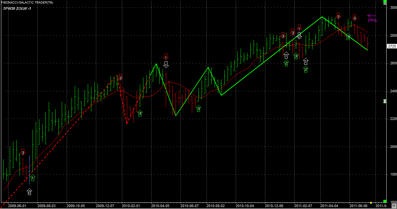Viewport: 397px width, 209px height.
Task: Click the 2000 price scale label
Action: pos(393,147)
